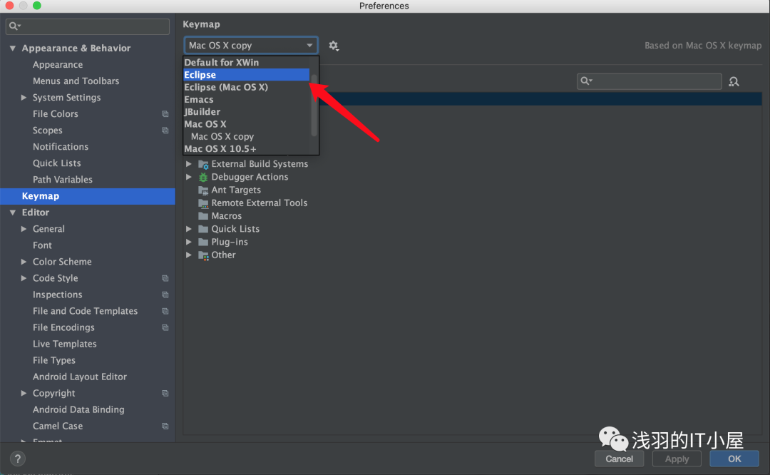This screenshot has width=770, height=475.
Task: Click the Remote External Tools folder icon
Action: click(x=203, y=203)
